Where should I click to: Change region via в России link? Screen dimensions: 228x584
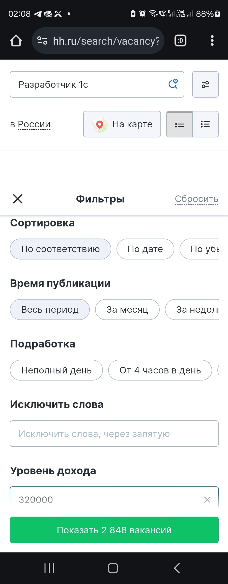coord(34,124)
